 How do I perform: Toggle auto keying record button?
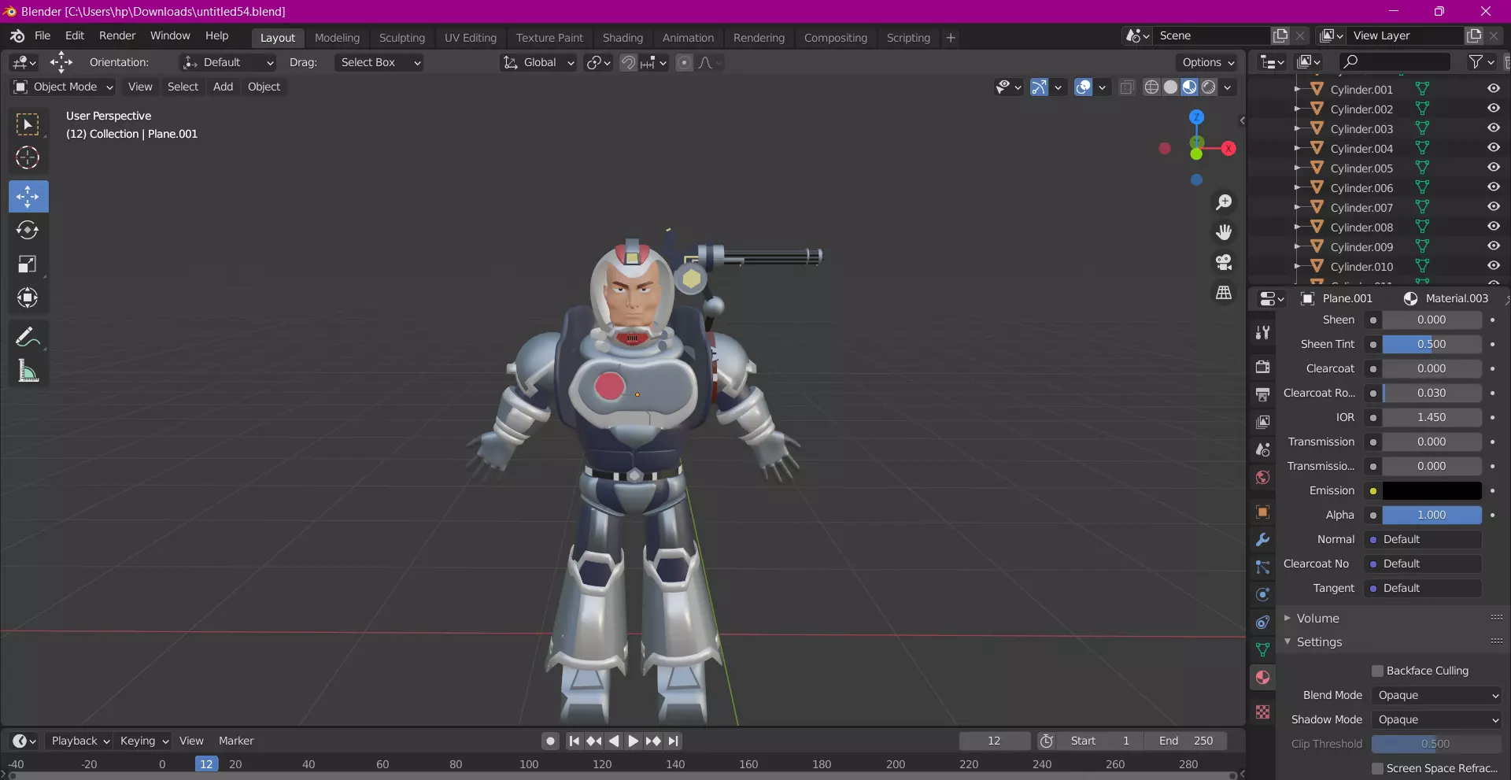[x=550, y=741]
